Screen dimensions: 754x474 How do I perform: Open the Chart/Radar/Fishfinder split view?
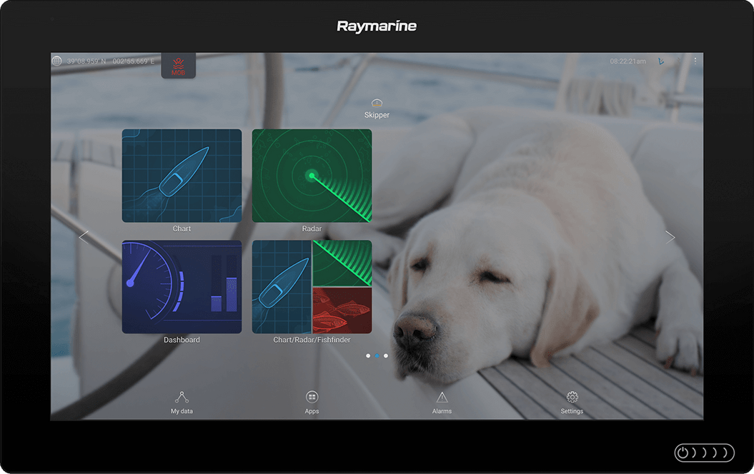pyautogui.click(x=312, y=286)
